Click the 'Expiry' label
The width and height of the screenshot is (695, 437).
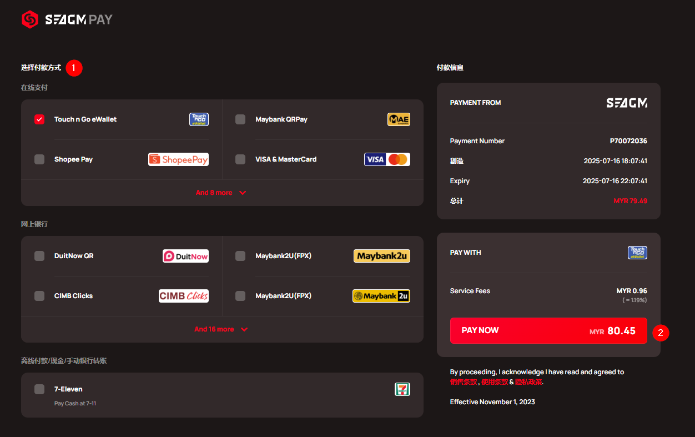coord(460,181)
